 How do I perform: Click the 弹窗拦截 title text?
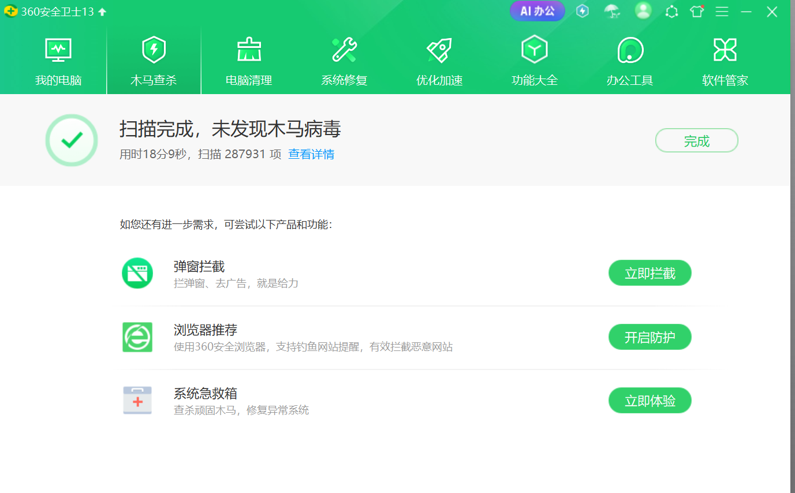click(199, 267)
